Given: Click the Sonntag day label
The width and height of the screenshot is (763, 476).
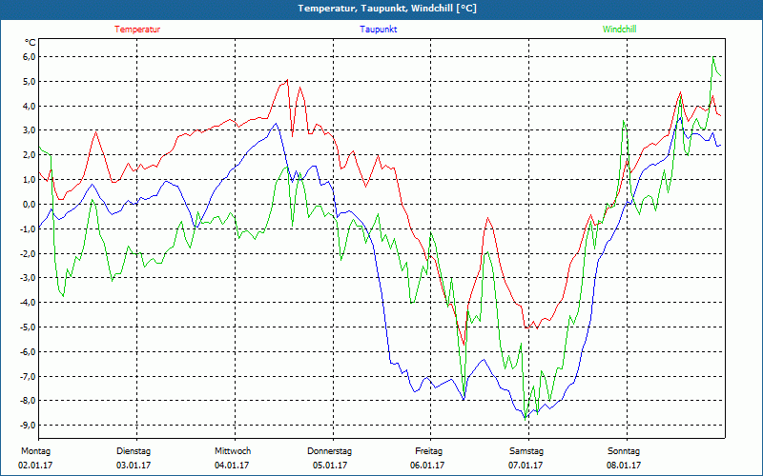Looking at the screenshot, I should 624,451.
